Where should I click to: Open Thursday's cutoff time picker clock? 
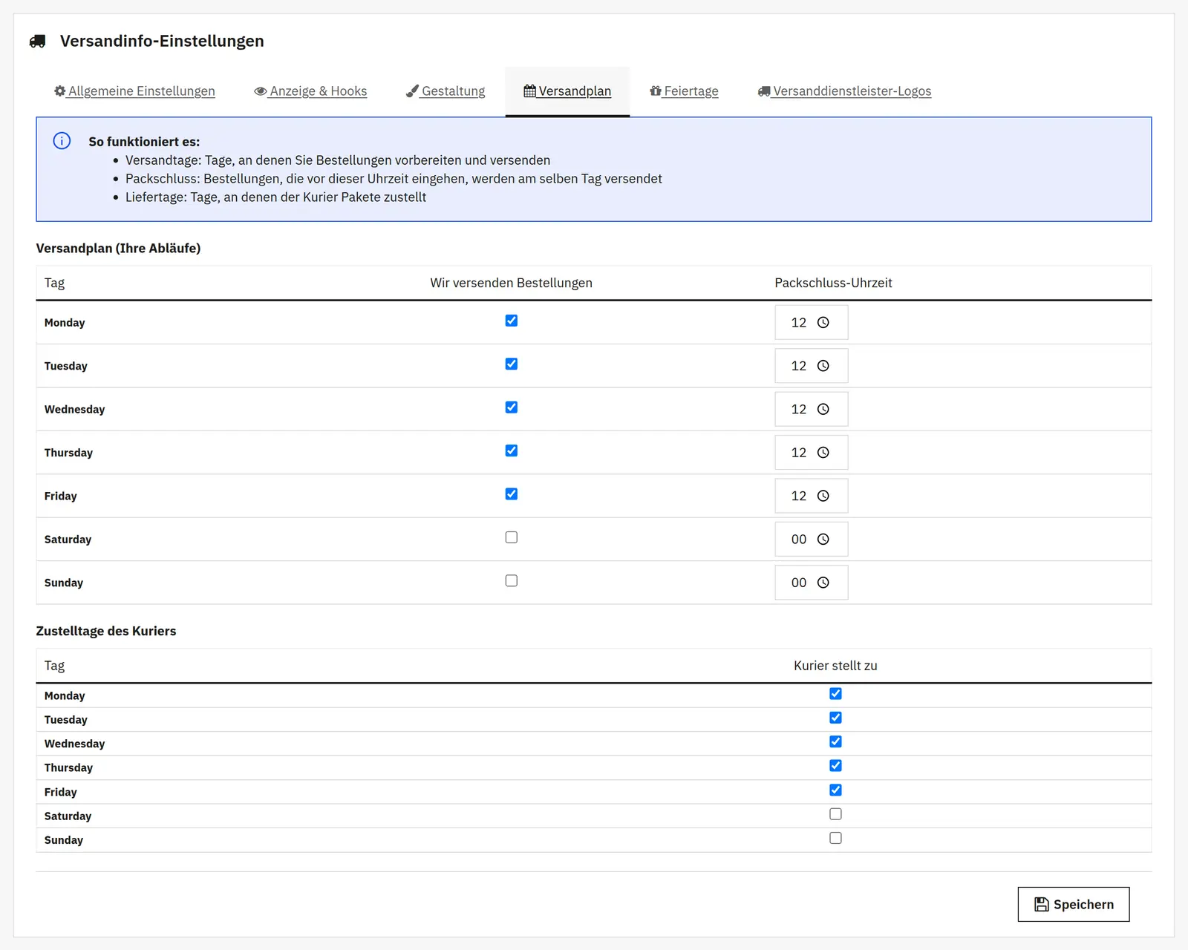pos(823,453)
